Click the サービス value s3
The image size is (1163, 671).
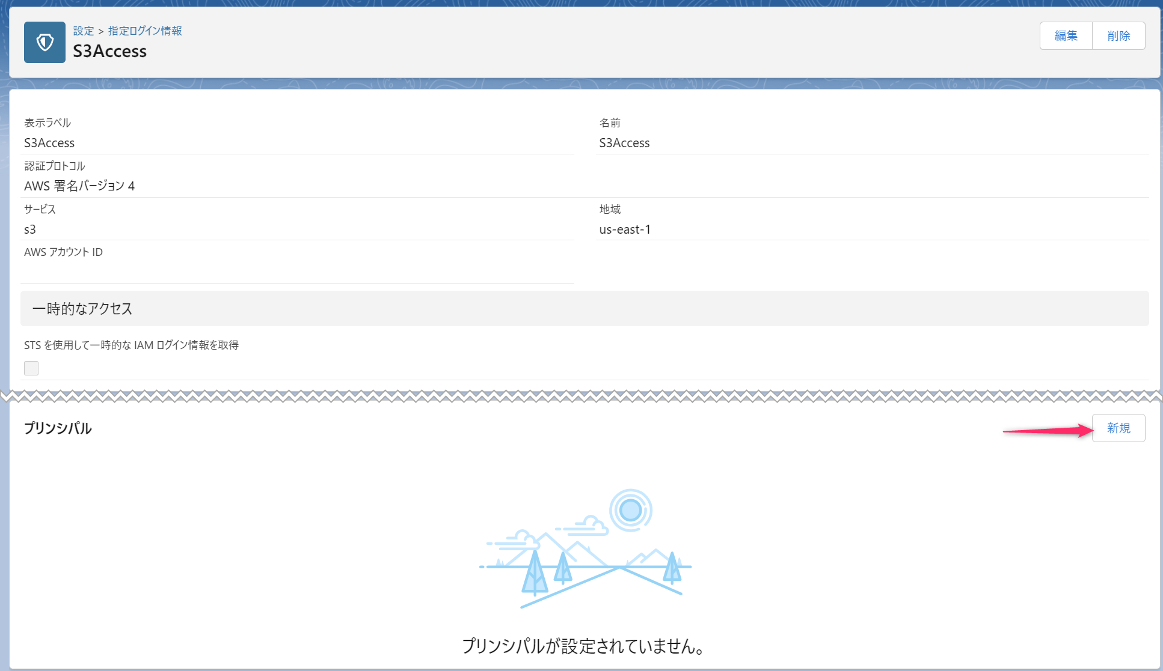pos(30,229)
